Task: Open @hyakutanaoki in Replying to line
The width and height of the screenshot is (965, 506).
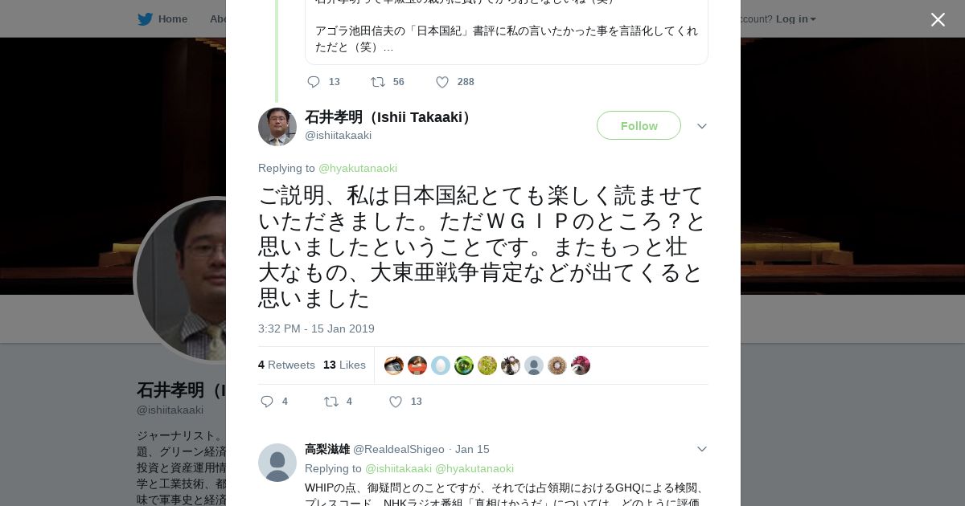Action: [x=358, y=168]
